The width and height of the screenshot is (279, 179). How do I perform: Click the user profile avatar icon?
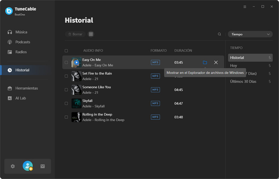28,166
